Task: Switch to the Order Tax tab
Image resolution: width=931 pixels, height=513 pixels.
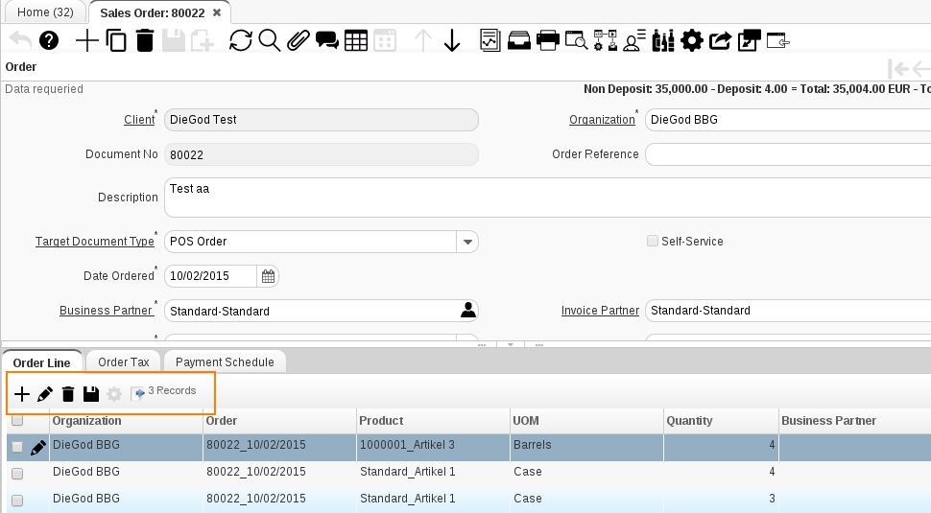Action: point(124,361)
